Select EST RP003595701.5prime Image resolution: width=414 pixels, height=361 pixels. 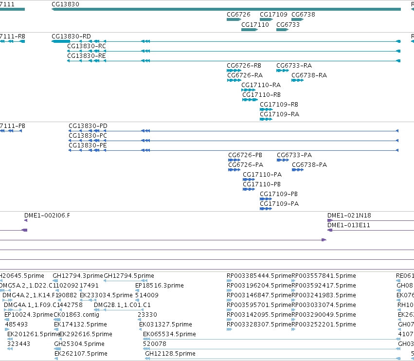click(229, 310)
